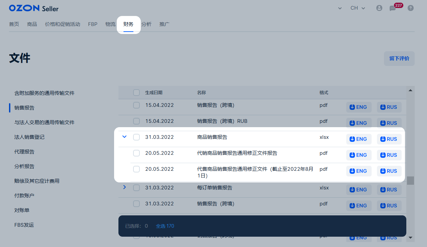The width and height of the screenshot is (427, 247).
Task: Download ENG for 代销商品销售报告通用修正文件报告
Action: [x=359, y=155]
